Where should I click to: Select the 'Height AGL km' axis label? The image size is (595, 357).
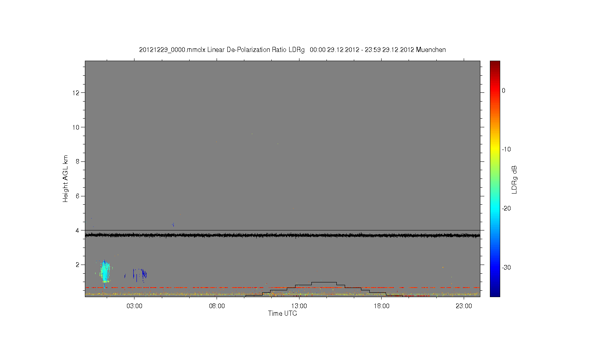pyautogui.click(x=65, y=178)
